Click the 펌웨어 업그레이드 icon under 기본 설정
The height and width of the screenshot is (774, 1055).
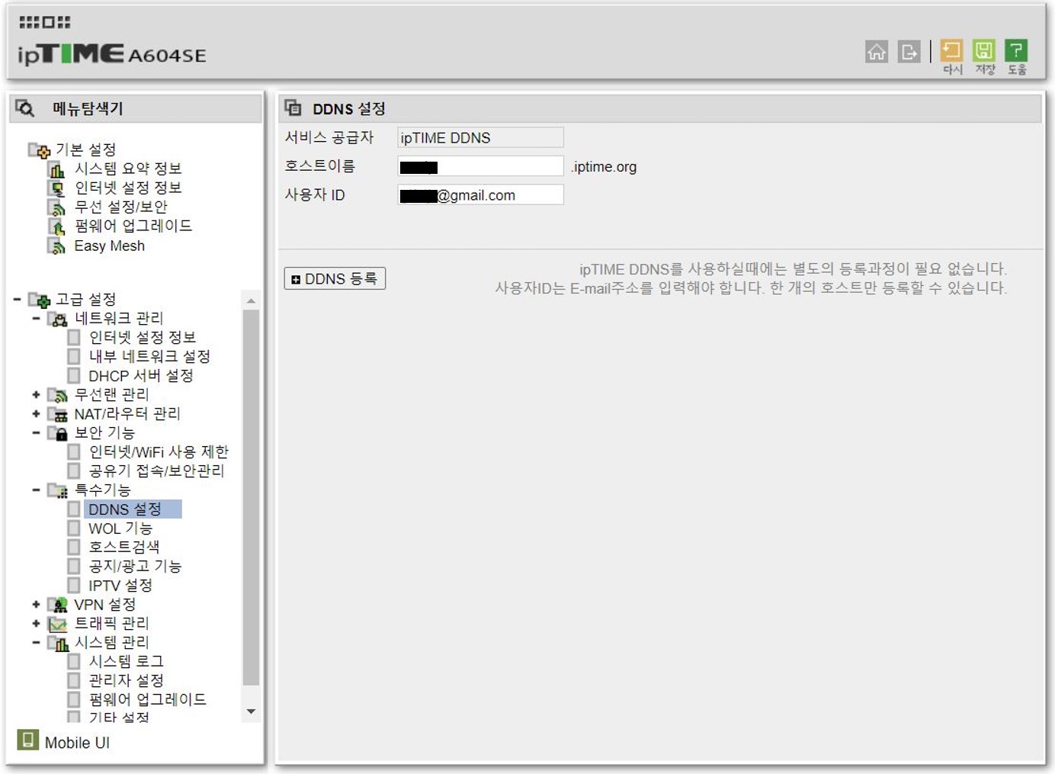57,226
